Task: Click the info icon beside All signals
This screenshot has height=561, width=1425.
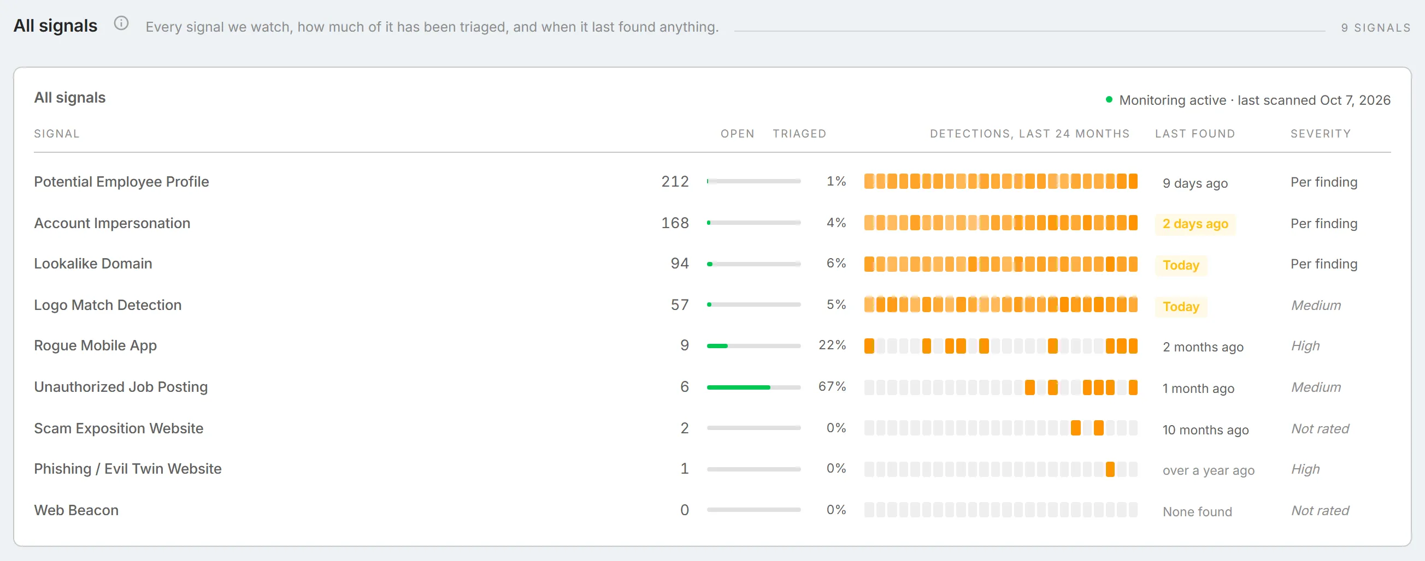Action: 121,23
